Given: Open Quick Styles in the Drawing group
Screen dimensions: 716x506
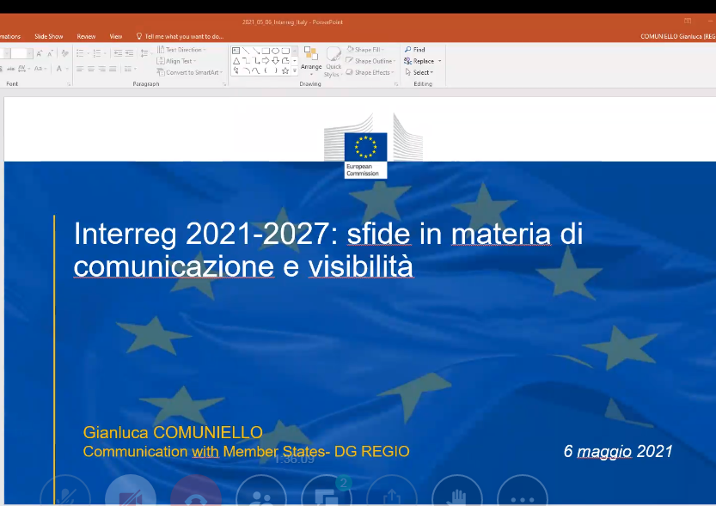Looking at the screenshot, I should point(333,65).
